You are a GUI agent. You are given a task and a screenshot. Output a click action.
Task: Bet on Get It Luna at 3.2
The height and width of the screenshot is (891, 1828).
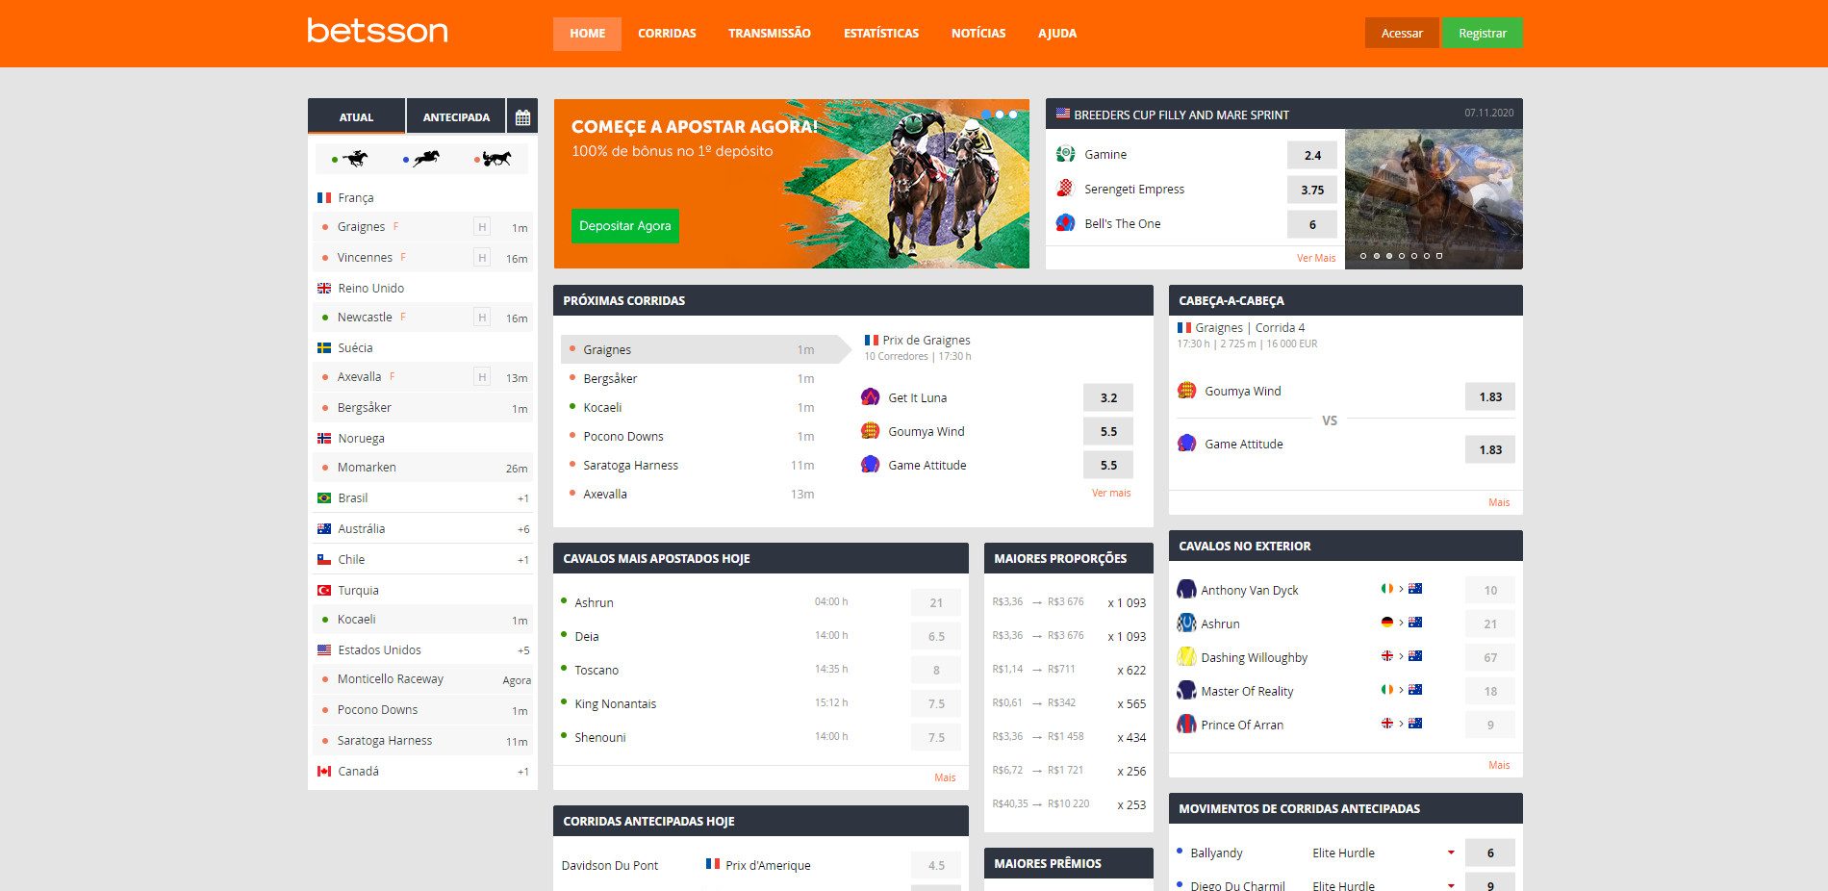[1108, 397]
